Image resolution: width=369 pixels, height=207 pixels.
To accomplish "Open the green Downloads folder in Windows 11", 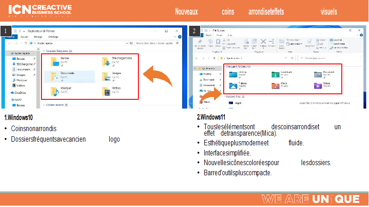I will click(x=275, y=75).
